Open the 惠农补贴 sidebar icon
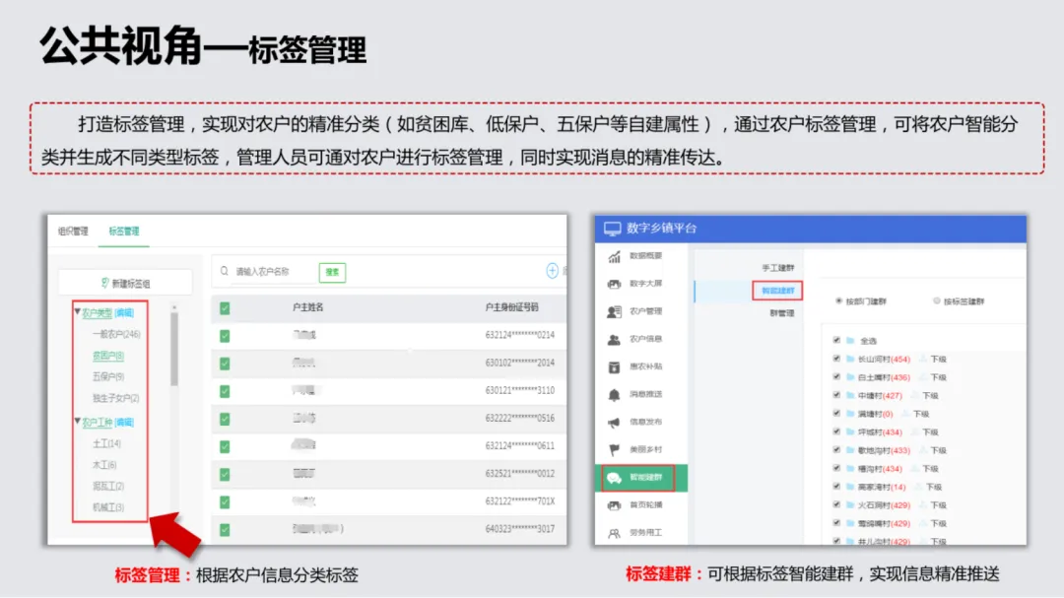The height and width of the screenshot is (598, 1064). (x=614, y=367)
